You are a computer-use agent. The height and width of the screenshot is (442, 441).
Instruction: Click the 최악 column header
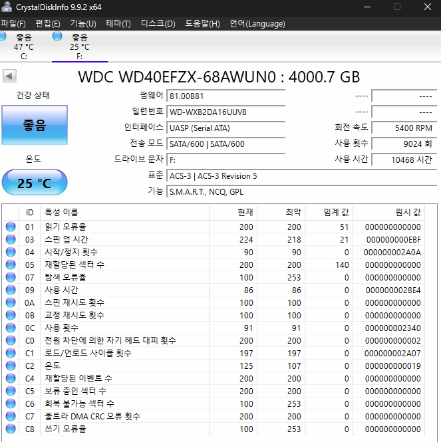281,212
